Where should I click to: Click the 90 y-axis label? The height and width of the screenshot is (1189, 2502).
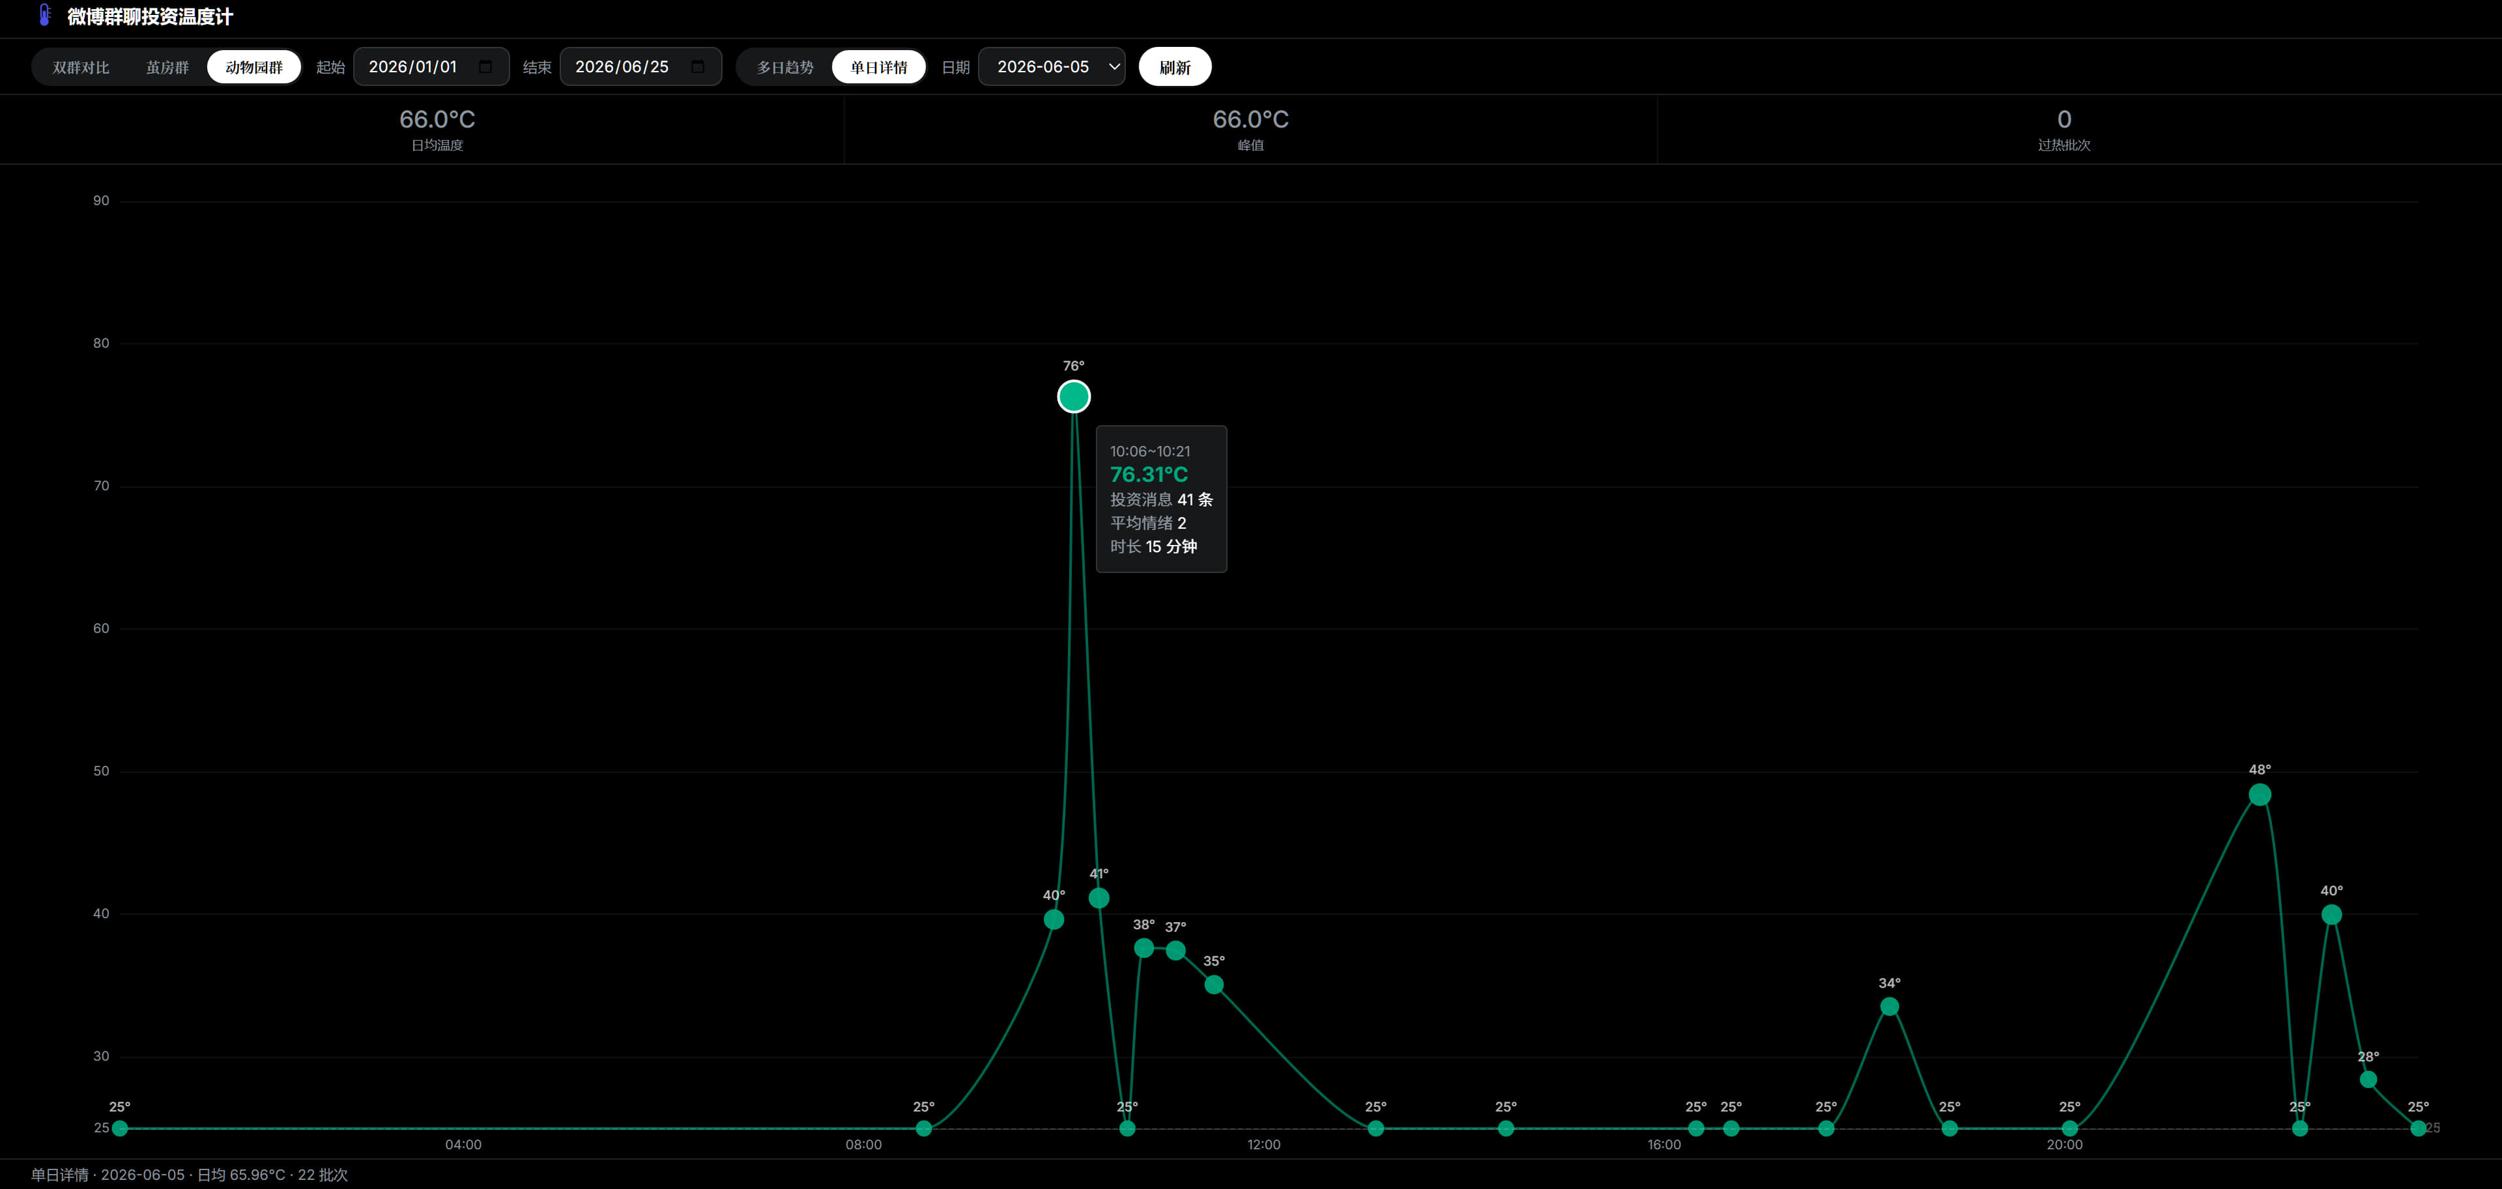tap(101, 201)
